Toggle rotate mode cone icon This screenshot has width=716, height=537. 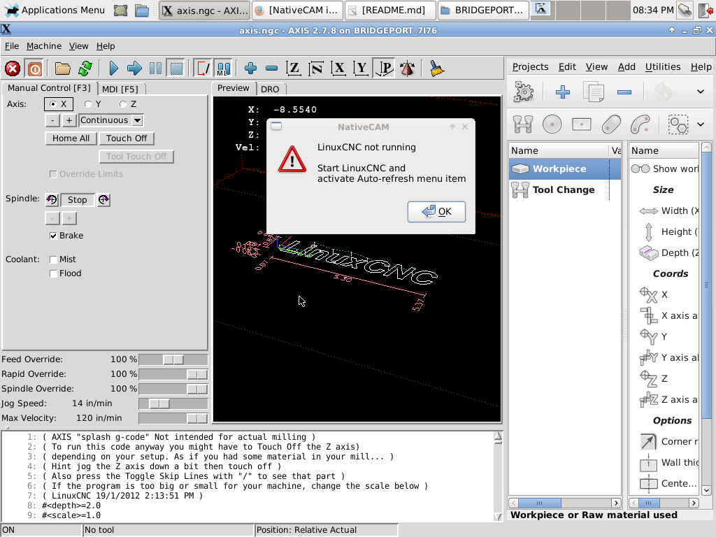coord(407,69)
